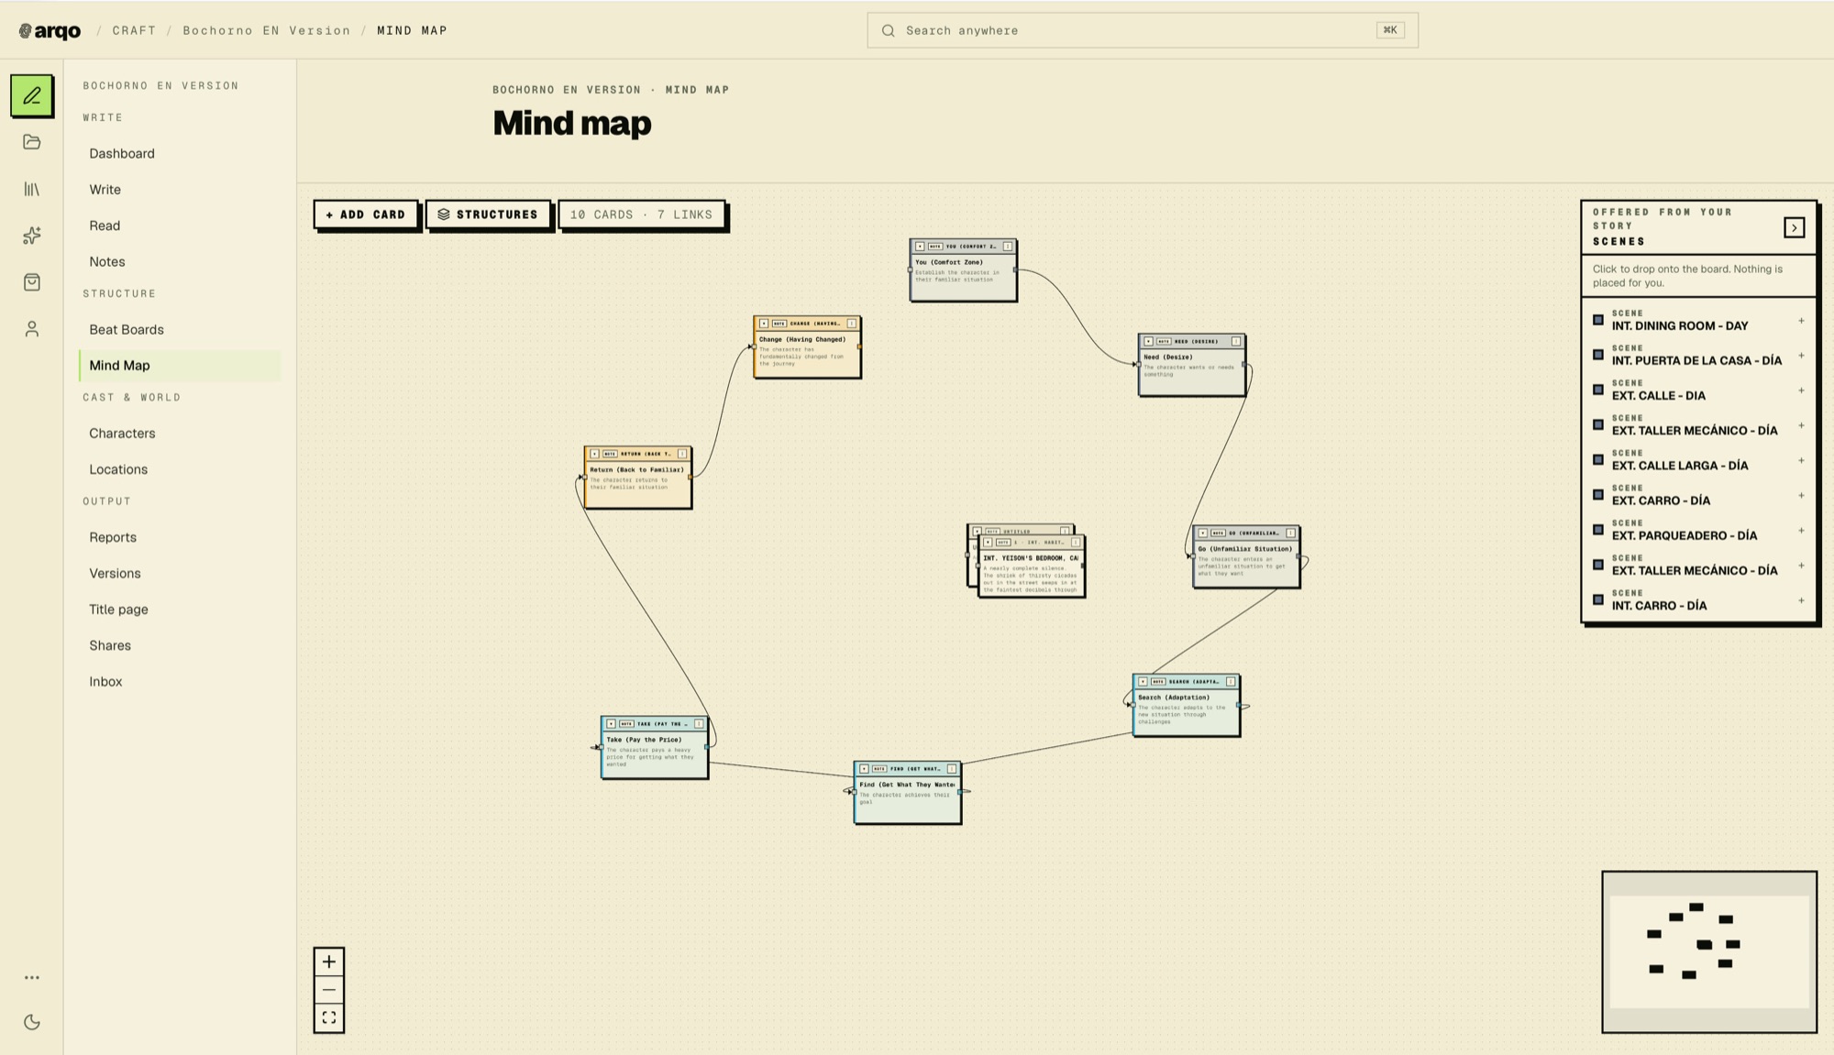Collapse the You (Comfort Zone) card
The height and width of the screenshot is (1055, 1834).
920,247
